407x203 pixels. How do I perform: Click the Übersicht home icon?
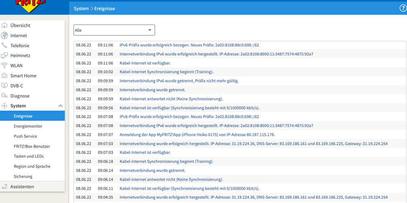coord(4,25)
